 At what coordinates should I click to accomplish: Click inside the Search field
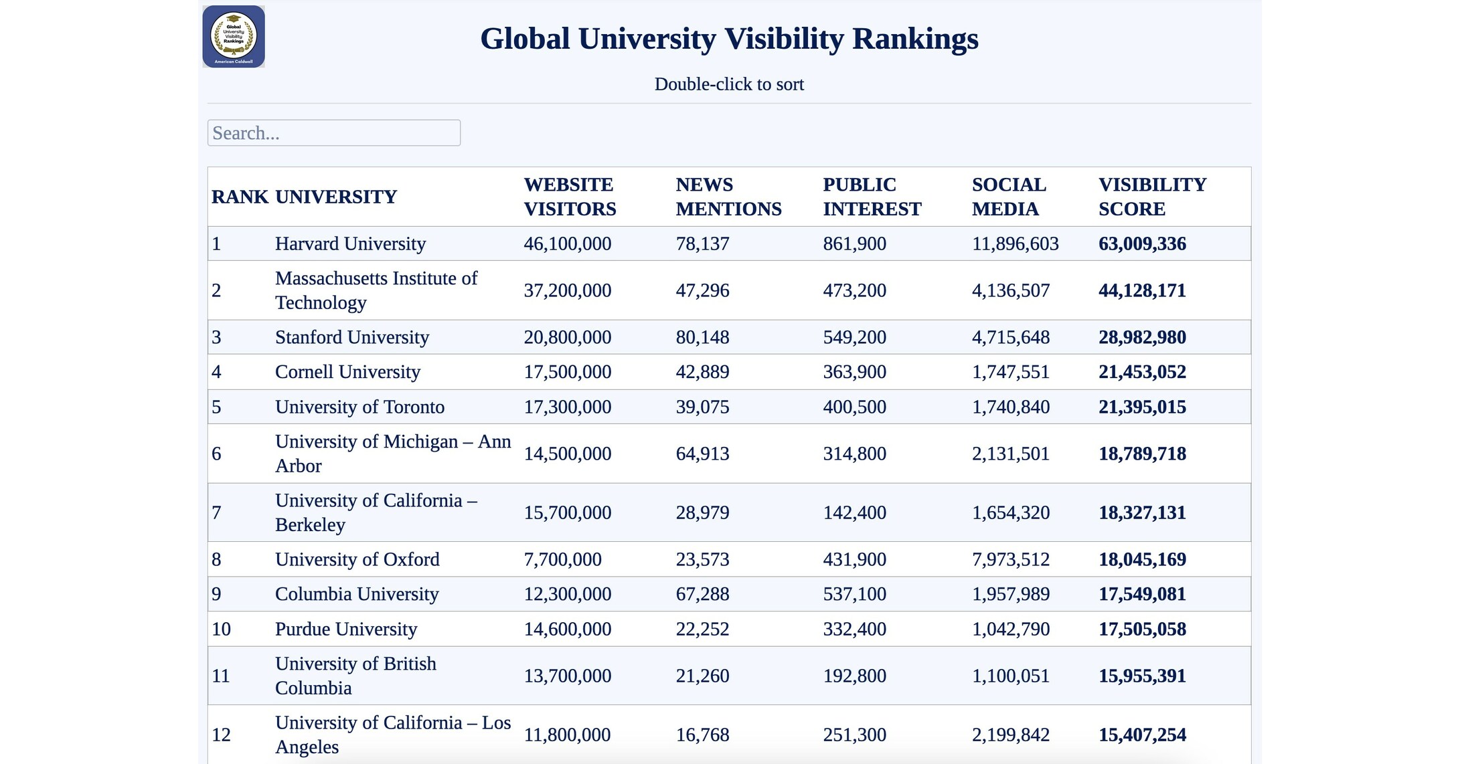tap(333, 133)
